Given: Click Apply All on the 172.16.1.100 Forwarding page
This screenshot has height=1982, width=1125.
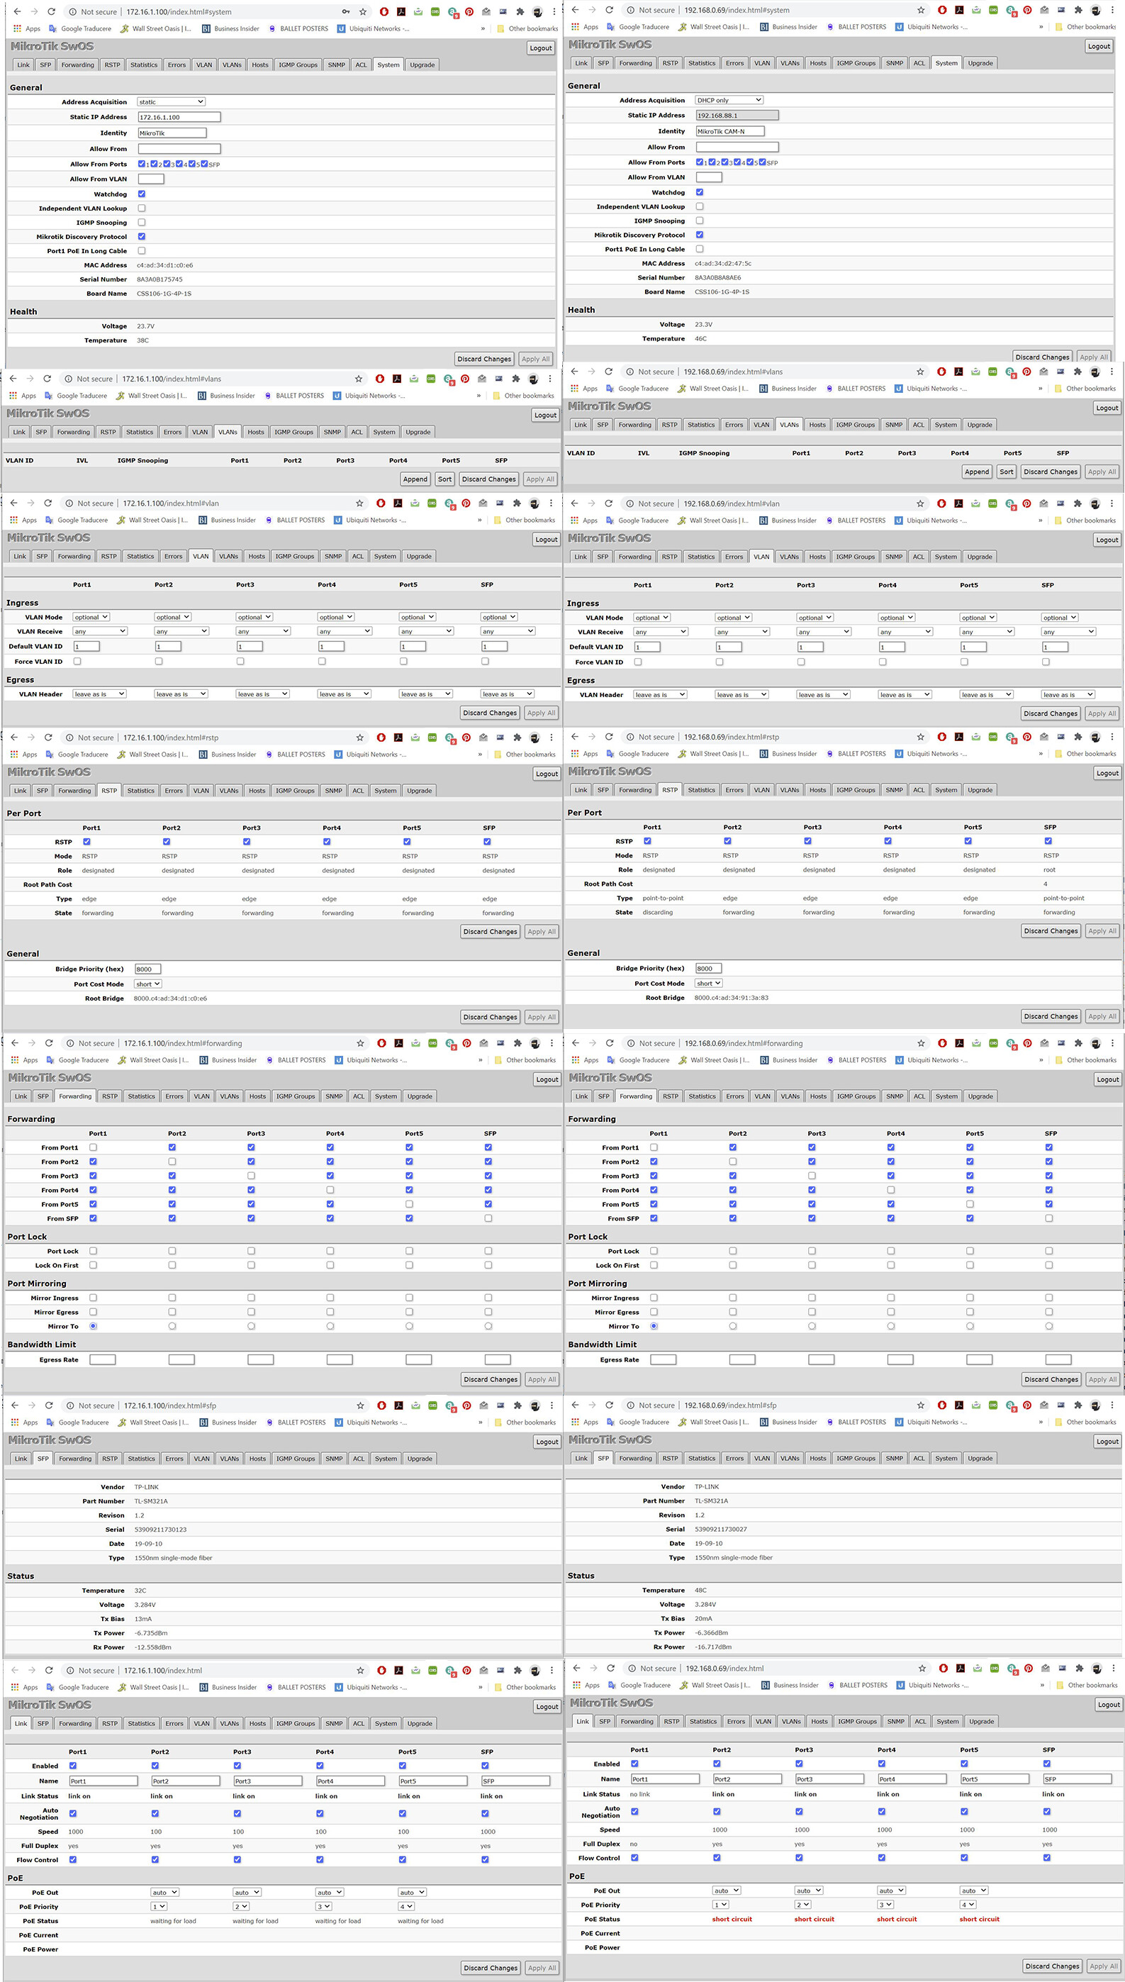Looking at the screenshot, I should click(542, 1379).
